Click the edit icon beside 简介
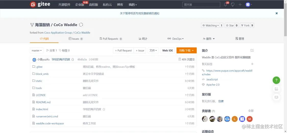Image resolution: width=287 pixels, height=133 pixels. [x=252, y=50]
